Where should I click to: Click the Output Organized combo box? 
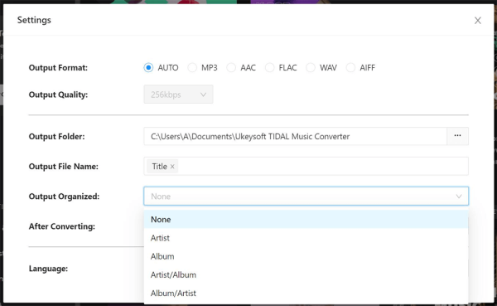(x=306, y=197)
